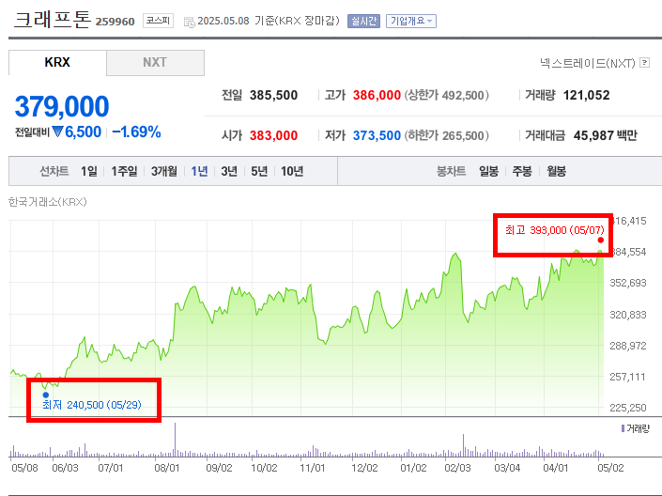Click the stock code 259960
Image resolution: width=662 pixels, height=496 pixels.
coord(115,22)
